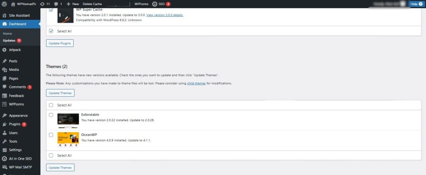426x175 pixels.
Task: Open View version 3.0.0 details link
Action: tap(165, 15)
